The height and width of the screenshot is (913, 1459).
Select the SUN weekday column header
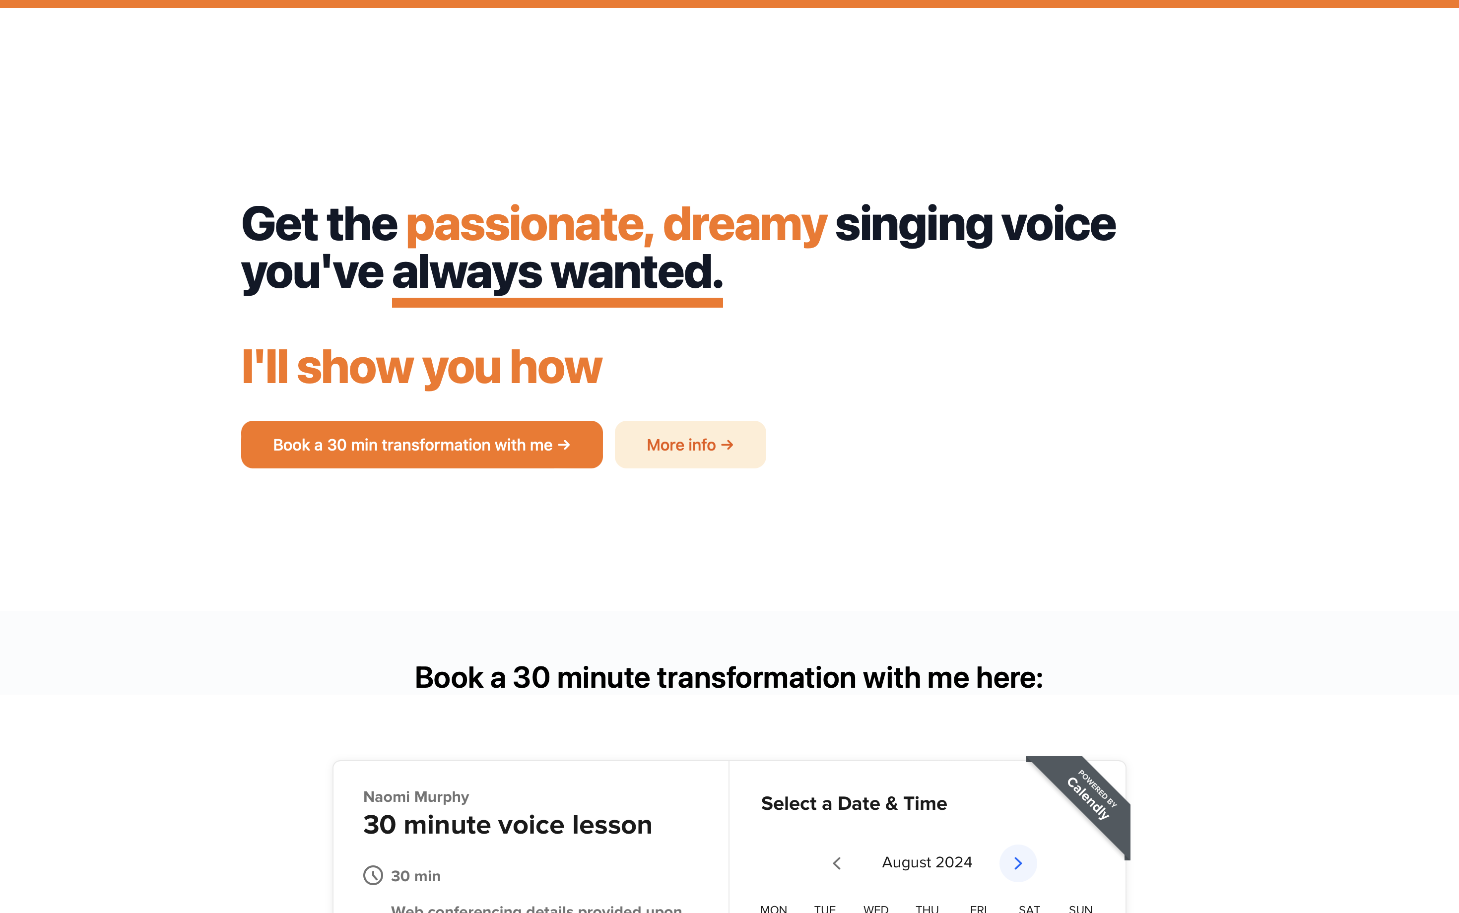click(x=1080, y=908)
